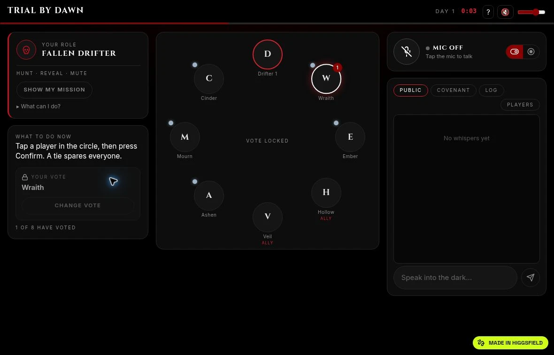The height and width of the screenshot is (355, 554).
Task: Switch to the Covenant tab
Action: tap(454, 91)
